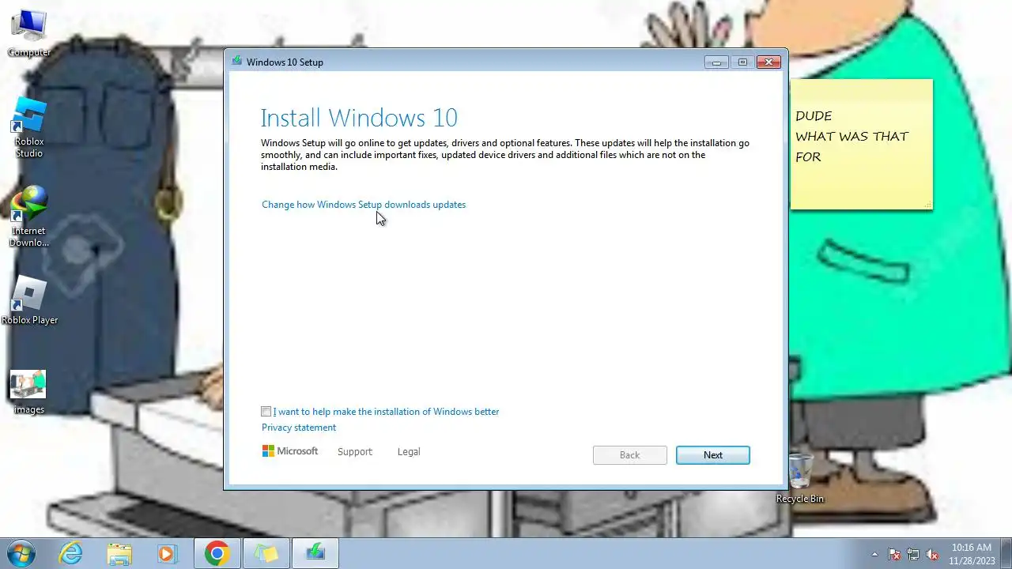
Task: Open the Computer desktop icon
Action: 29,33
